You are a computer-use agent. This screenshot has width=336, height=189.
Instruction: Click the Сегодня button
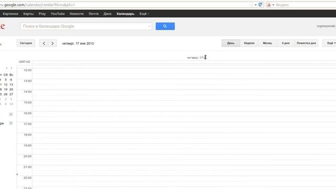[26, 43]
